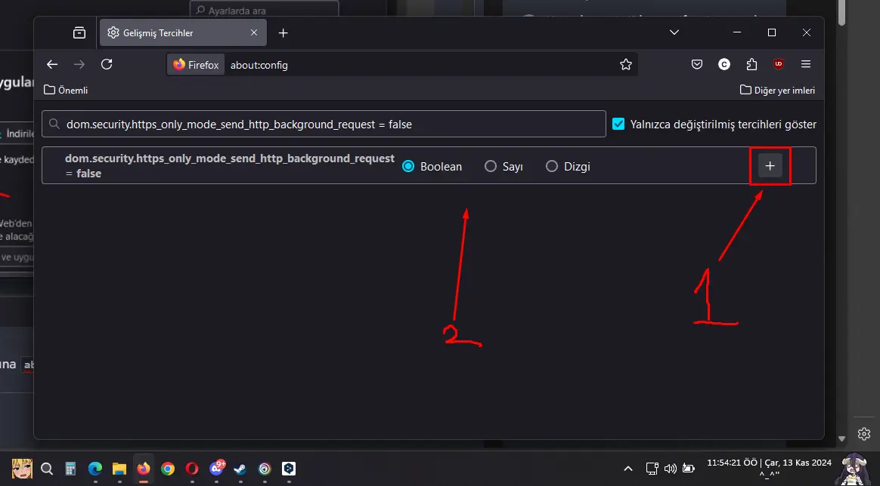880x486 pixels.
Task: Open the white square taskbar app icon
Action: click(289, 469)
